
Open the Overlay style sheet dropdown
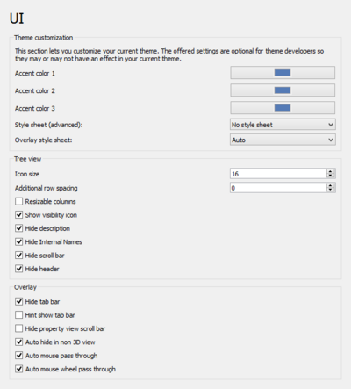click(x=283, y=140)
